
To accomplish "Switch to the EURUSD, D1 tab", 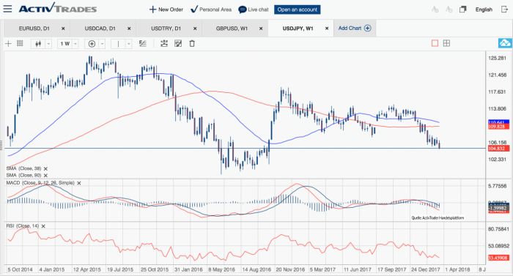I will click(34, 29).
